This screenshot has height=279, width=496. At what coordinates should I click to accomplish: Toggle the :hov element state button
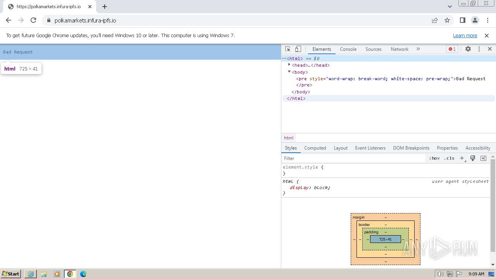tap(434, 158)
